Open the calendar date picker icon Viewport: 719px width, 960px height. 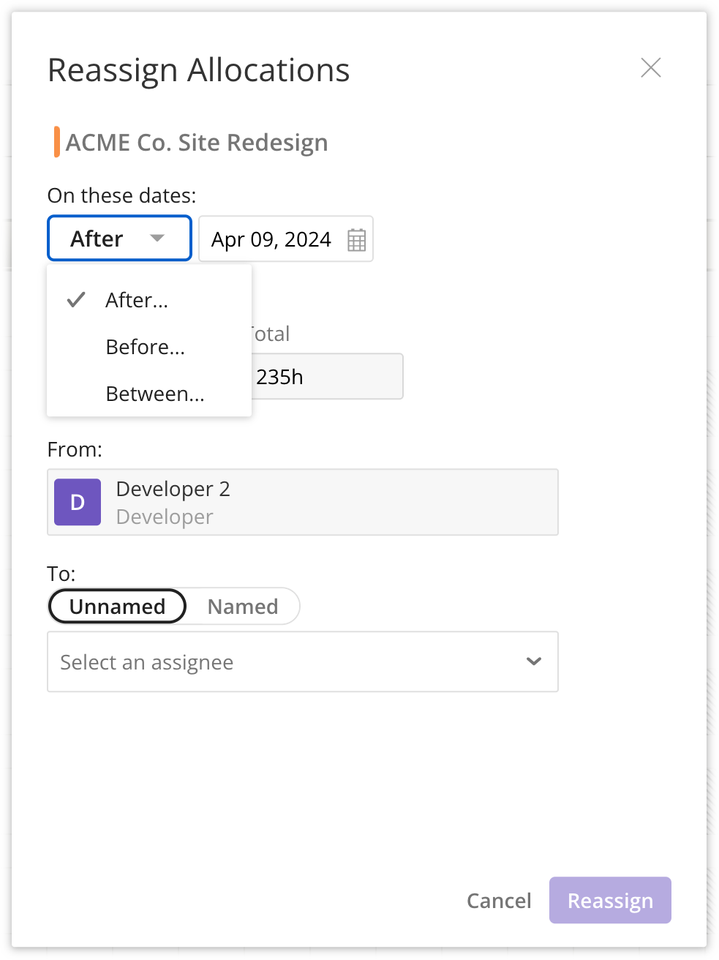point(356,240)
